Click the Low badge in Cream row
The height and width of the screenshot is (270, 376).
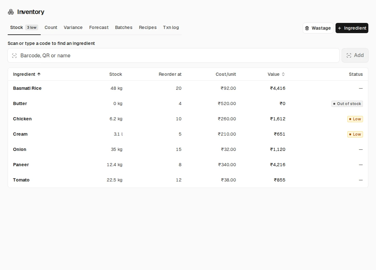click(355, 134)
